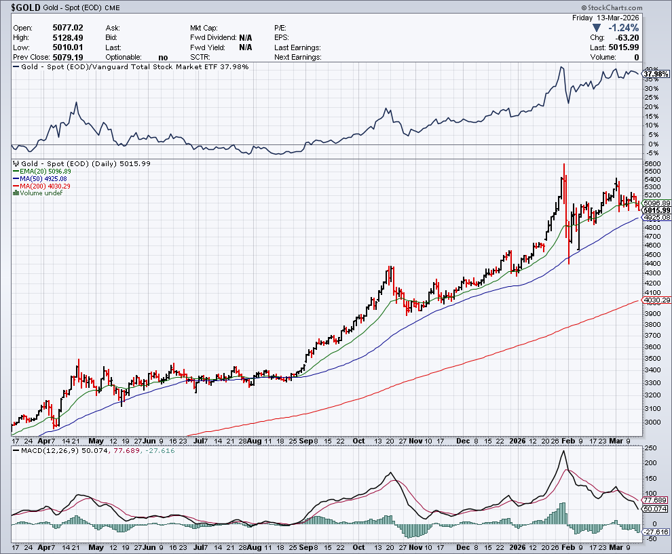The height and width of the screenshot is (554, 672).
Task: Click the Prev Close 5079.19 value
Action: 68,58
